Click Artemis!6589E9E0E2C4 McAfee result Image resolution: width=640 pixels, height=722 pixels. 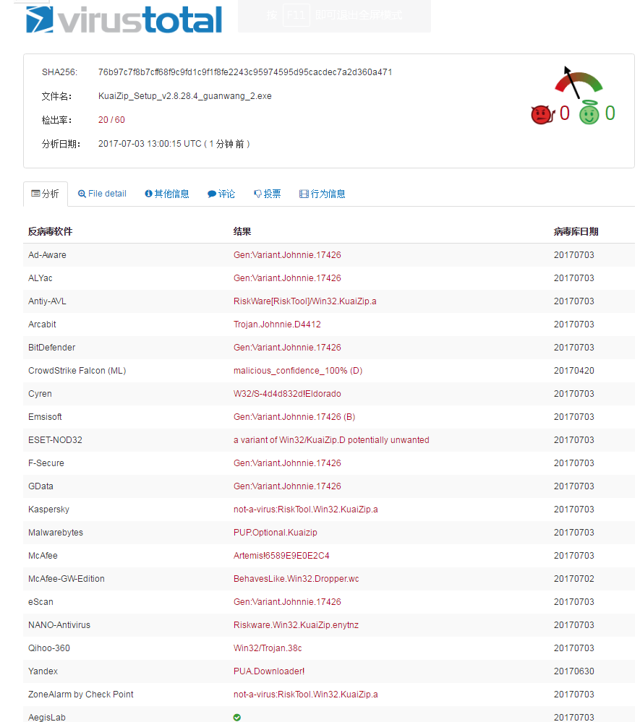281,556
